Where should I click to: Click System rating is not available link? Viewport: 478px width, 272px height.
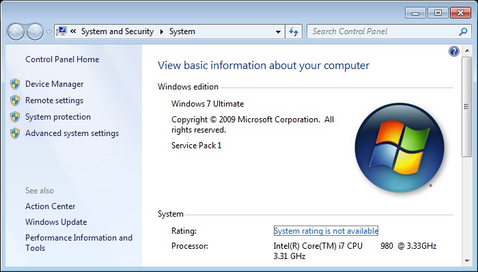click(326, 231)
